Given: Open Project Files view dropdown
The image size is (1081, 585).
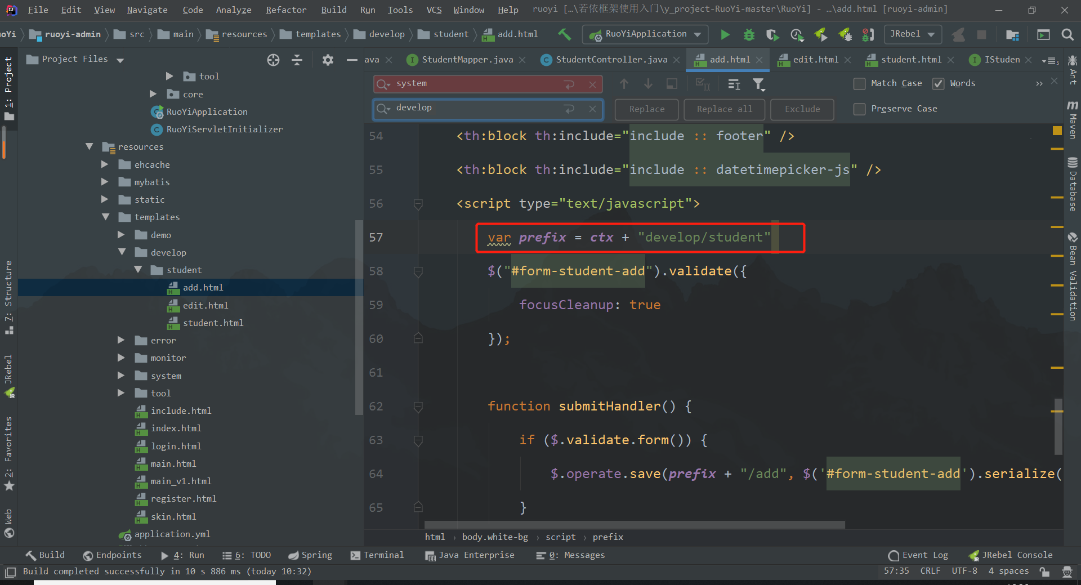Looking at the screenshot, I should tap(120, 60).
